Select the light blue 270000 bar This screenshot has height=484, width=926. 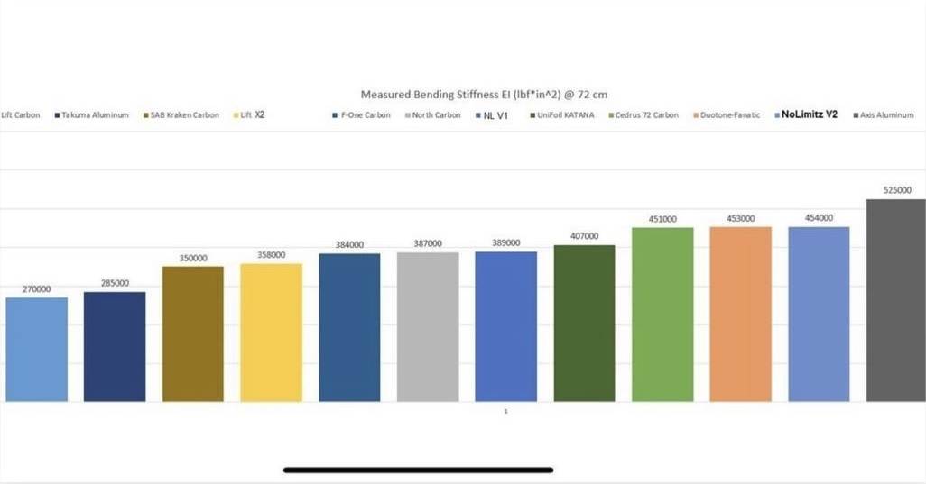coord(36,349)
